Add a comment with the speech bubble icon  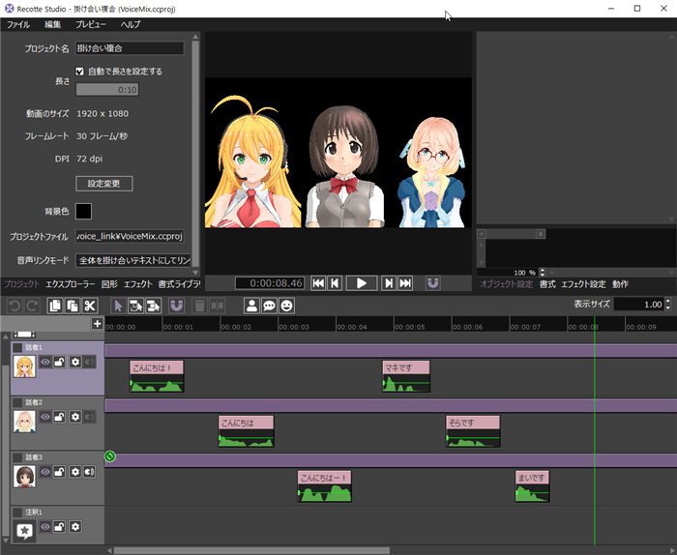(x=270, y=306)
